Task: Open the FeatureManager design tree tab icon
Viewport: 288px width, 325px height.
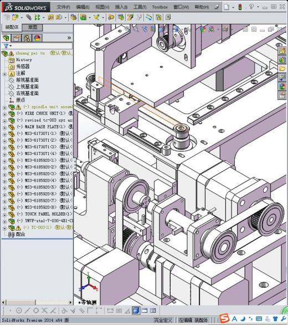Action: coord(6,38)
